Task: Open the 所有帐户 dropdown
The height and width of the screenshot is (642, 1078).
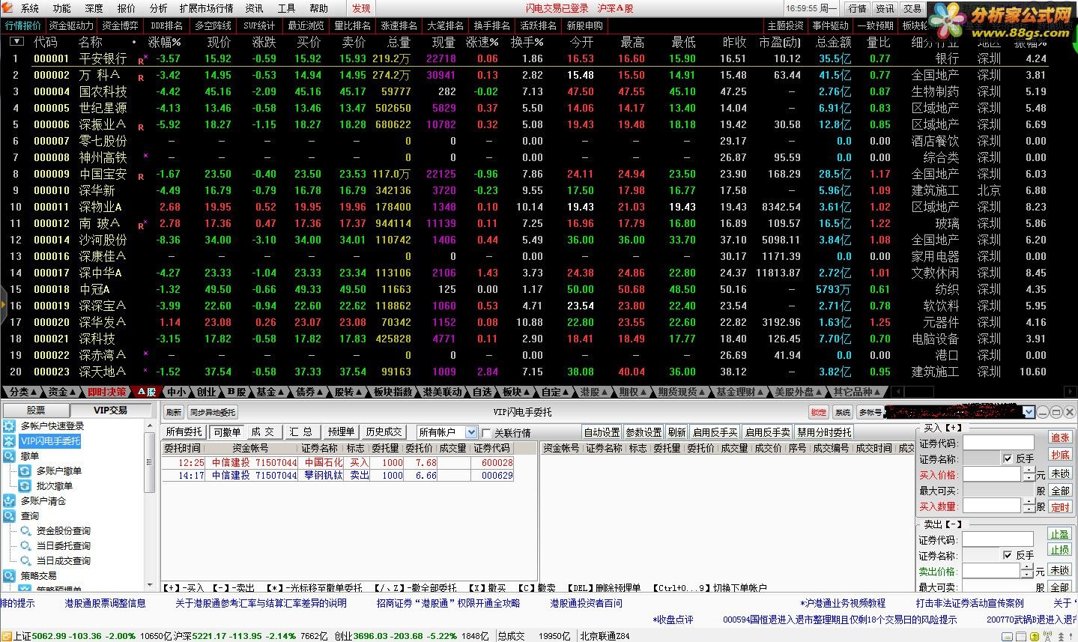Action: 470,432
